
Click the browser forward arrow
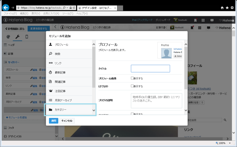click(13, 8)
